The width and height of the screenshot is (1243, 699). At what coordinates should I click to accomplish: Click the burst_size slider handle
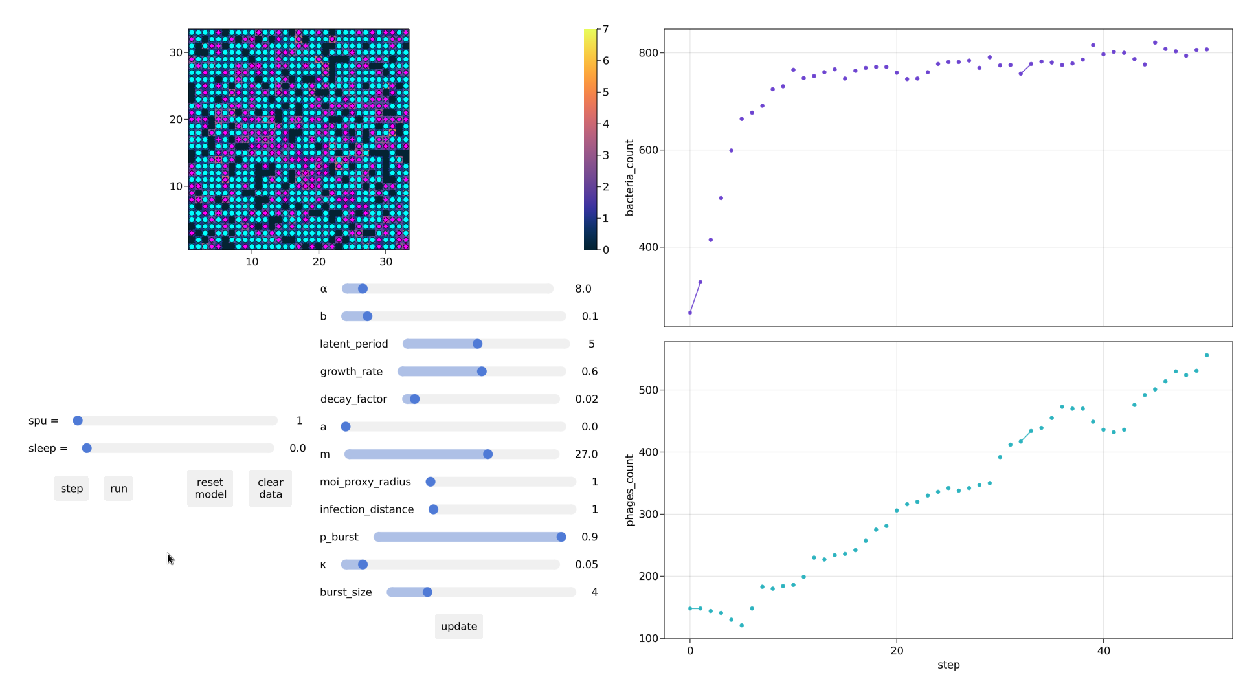[x=427, y=592]
